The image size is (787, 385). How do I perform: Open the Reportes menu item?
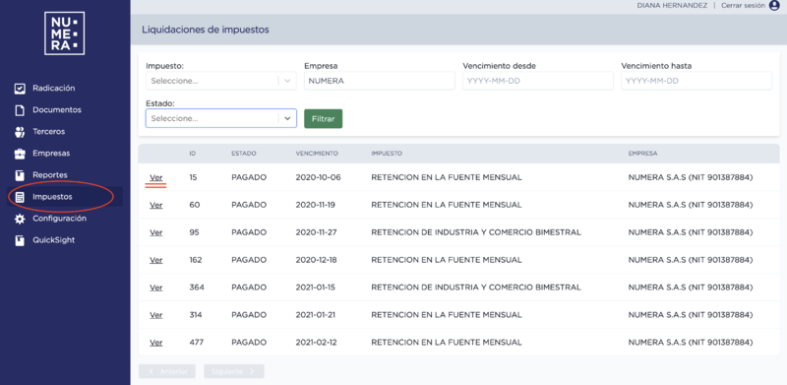(50, 175)
